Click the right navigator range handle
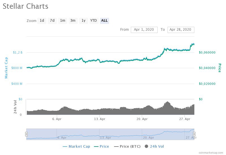Image resolution: width=226 pixels, height=155 pixels. [x=194, y=134]
